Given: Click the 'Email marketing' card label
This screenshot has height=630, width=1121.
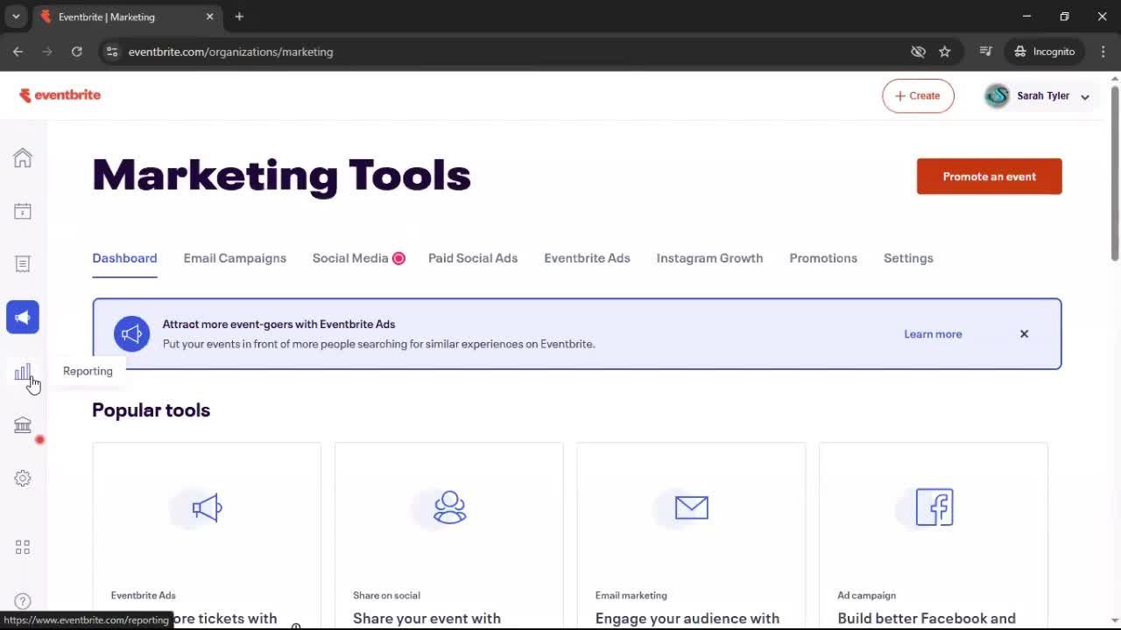Looking at the screenshot, I should (631, 595).
